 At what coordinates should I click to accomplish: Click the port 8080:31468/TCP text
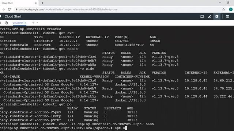tap(129, 45)
